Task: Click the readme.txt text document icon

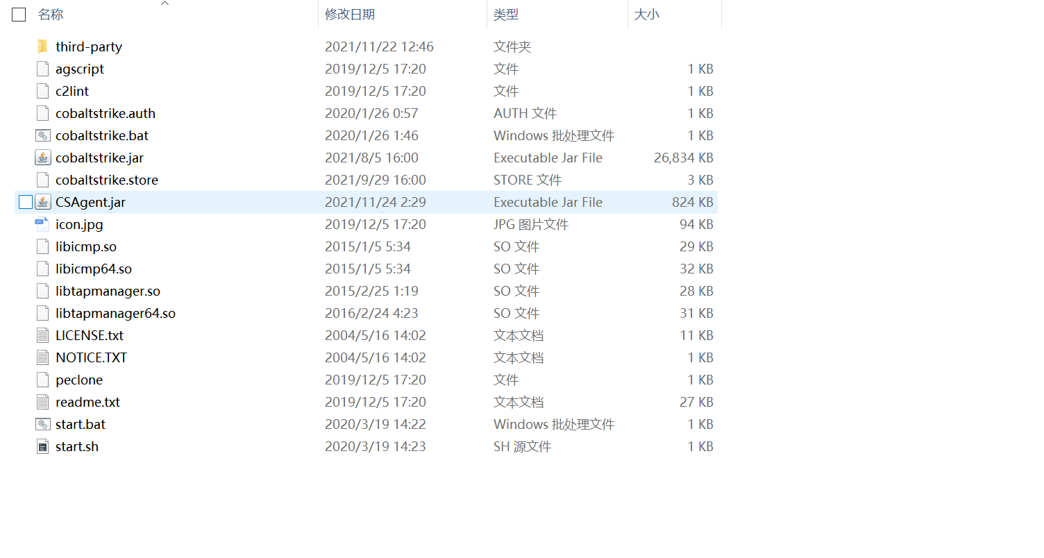Action: [x=43, y=402]
